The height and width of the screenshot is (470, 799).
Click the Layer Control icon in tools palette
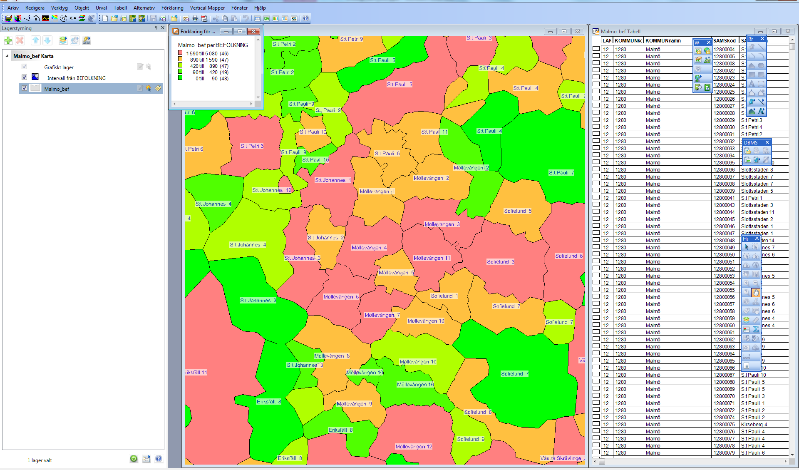coord(747,320)
